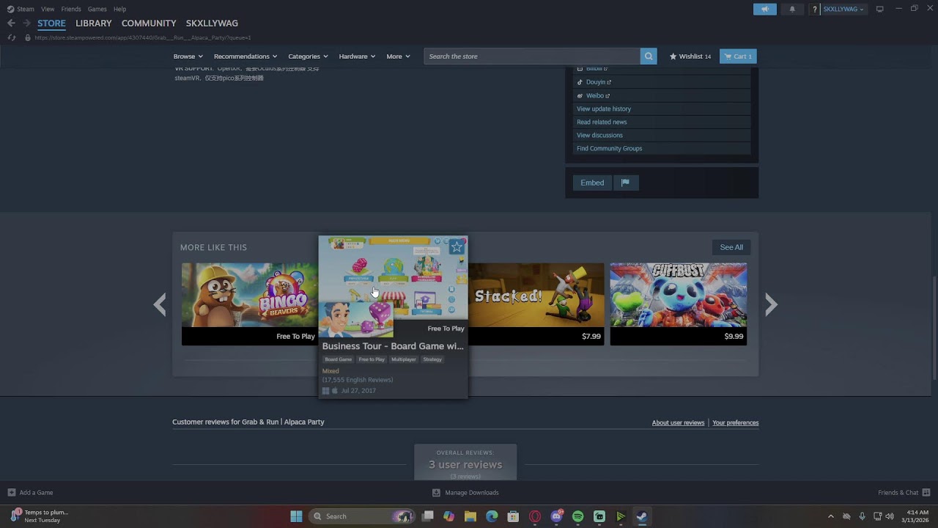Open the Windows Start menu
938x528 pixels.
click(296, 516)
